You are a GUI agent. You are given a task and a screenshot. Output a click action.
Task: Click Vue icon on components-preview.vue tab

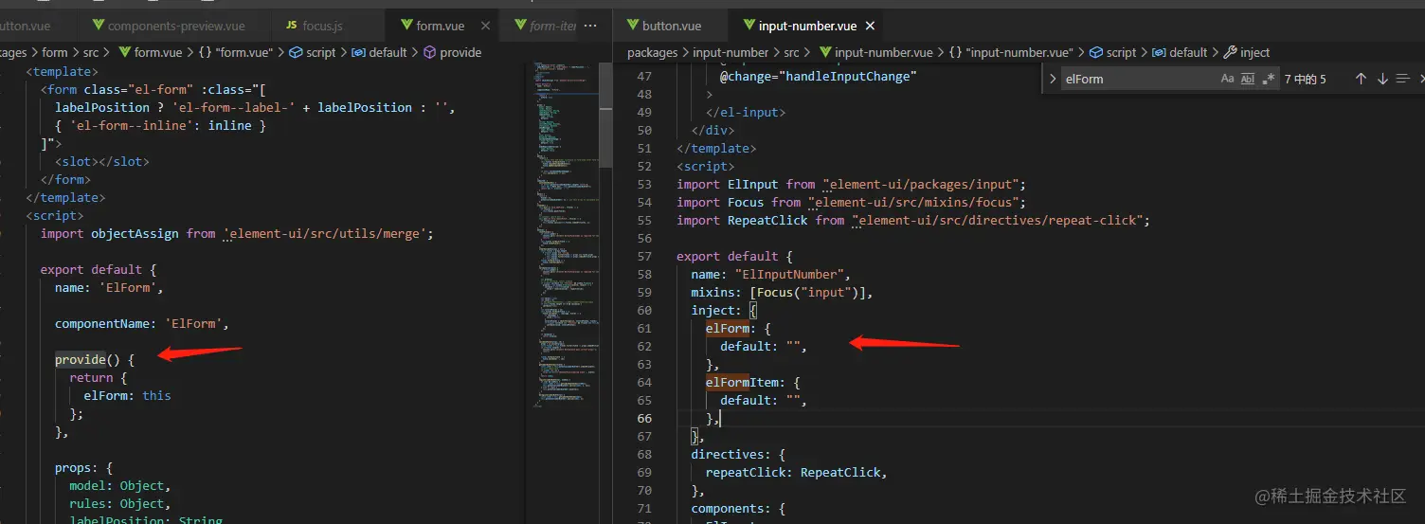click(x=98, y=26)
